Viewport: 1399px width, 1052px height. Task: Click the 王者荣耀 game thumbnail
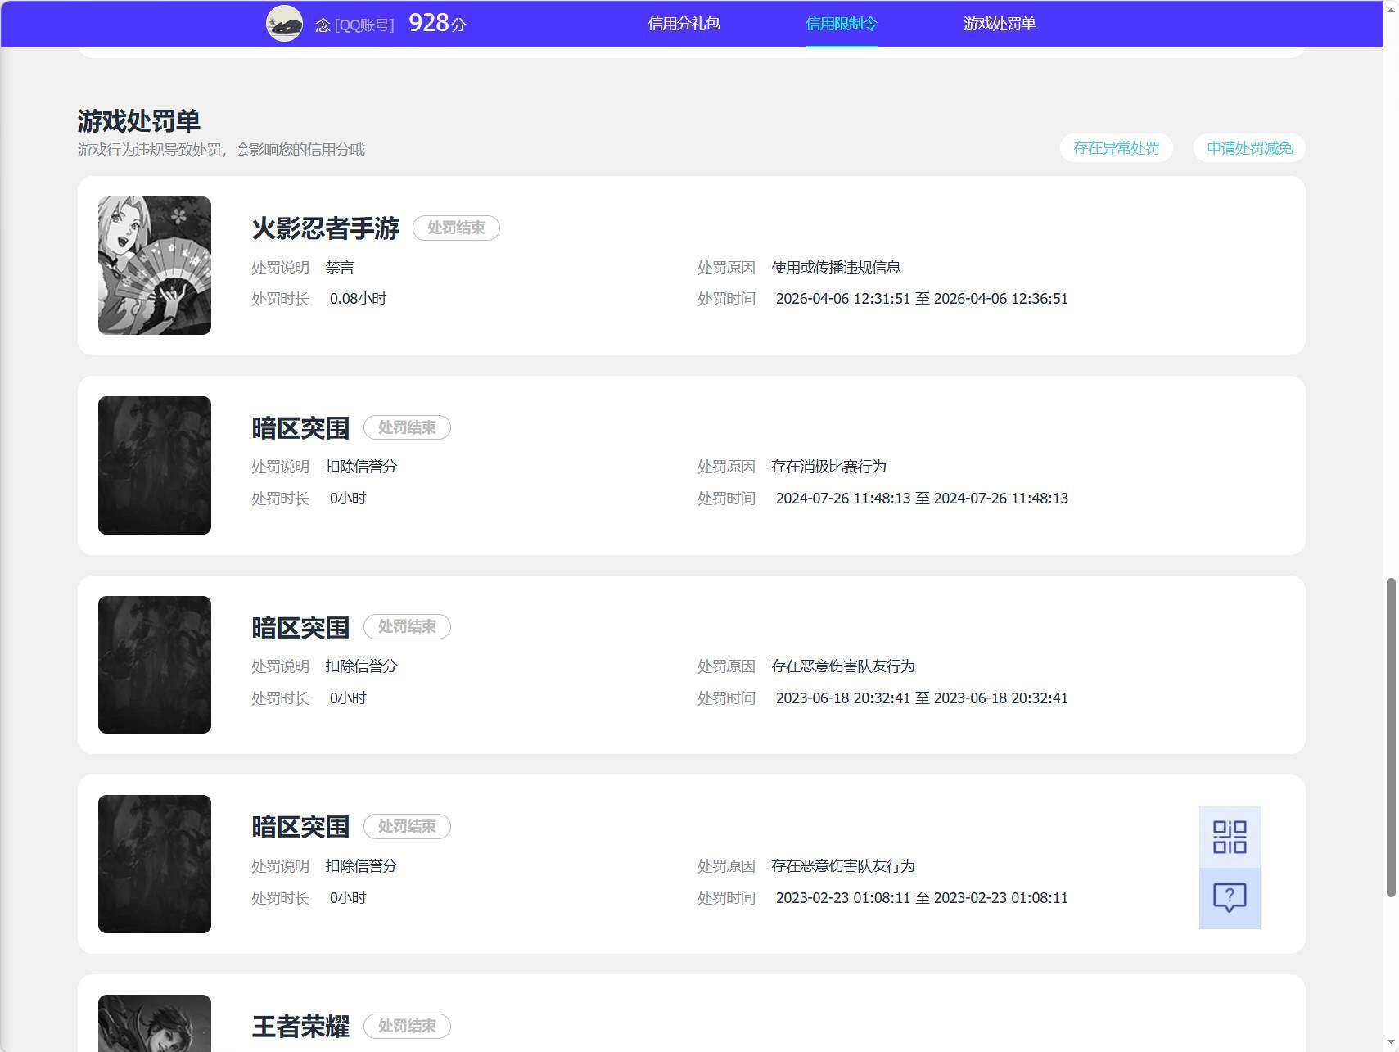point(155,1023)
